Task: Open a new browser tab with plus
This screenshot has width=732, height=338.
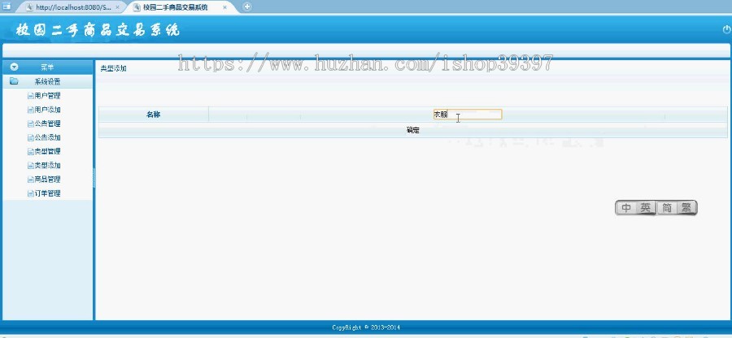Action: point(247,6)
